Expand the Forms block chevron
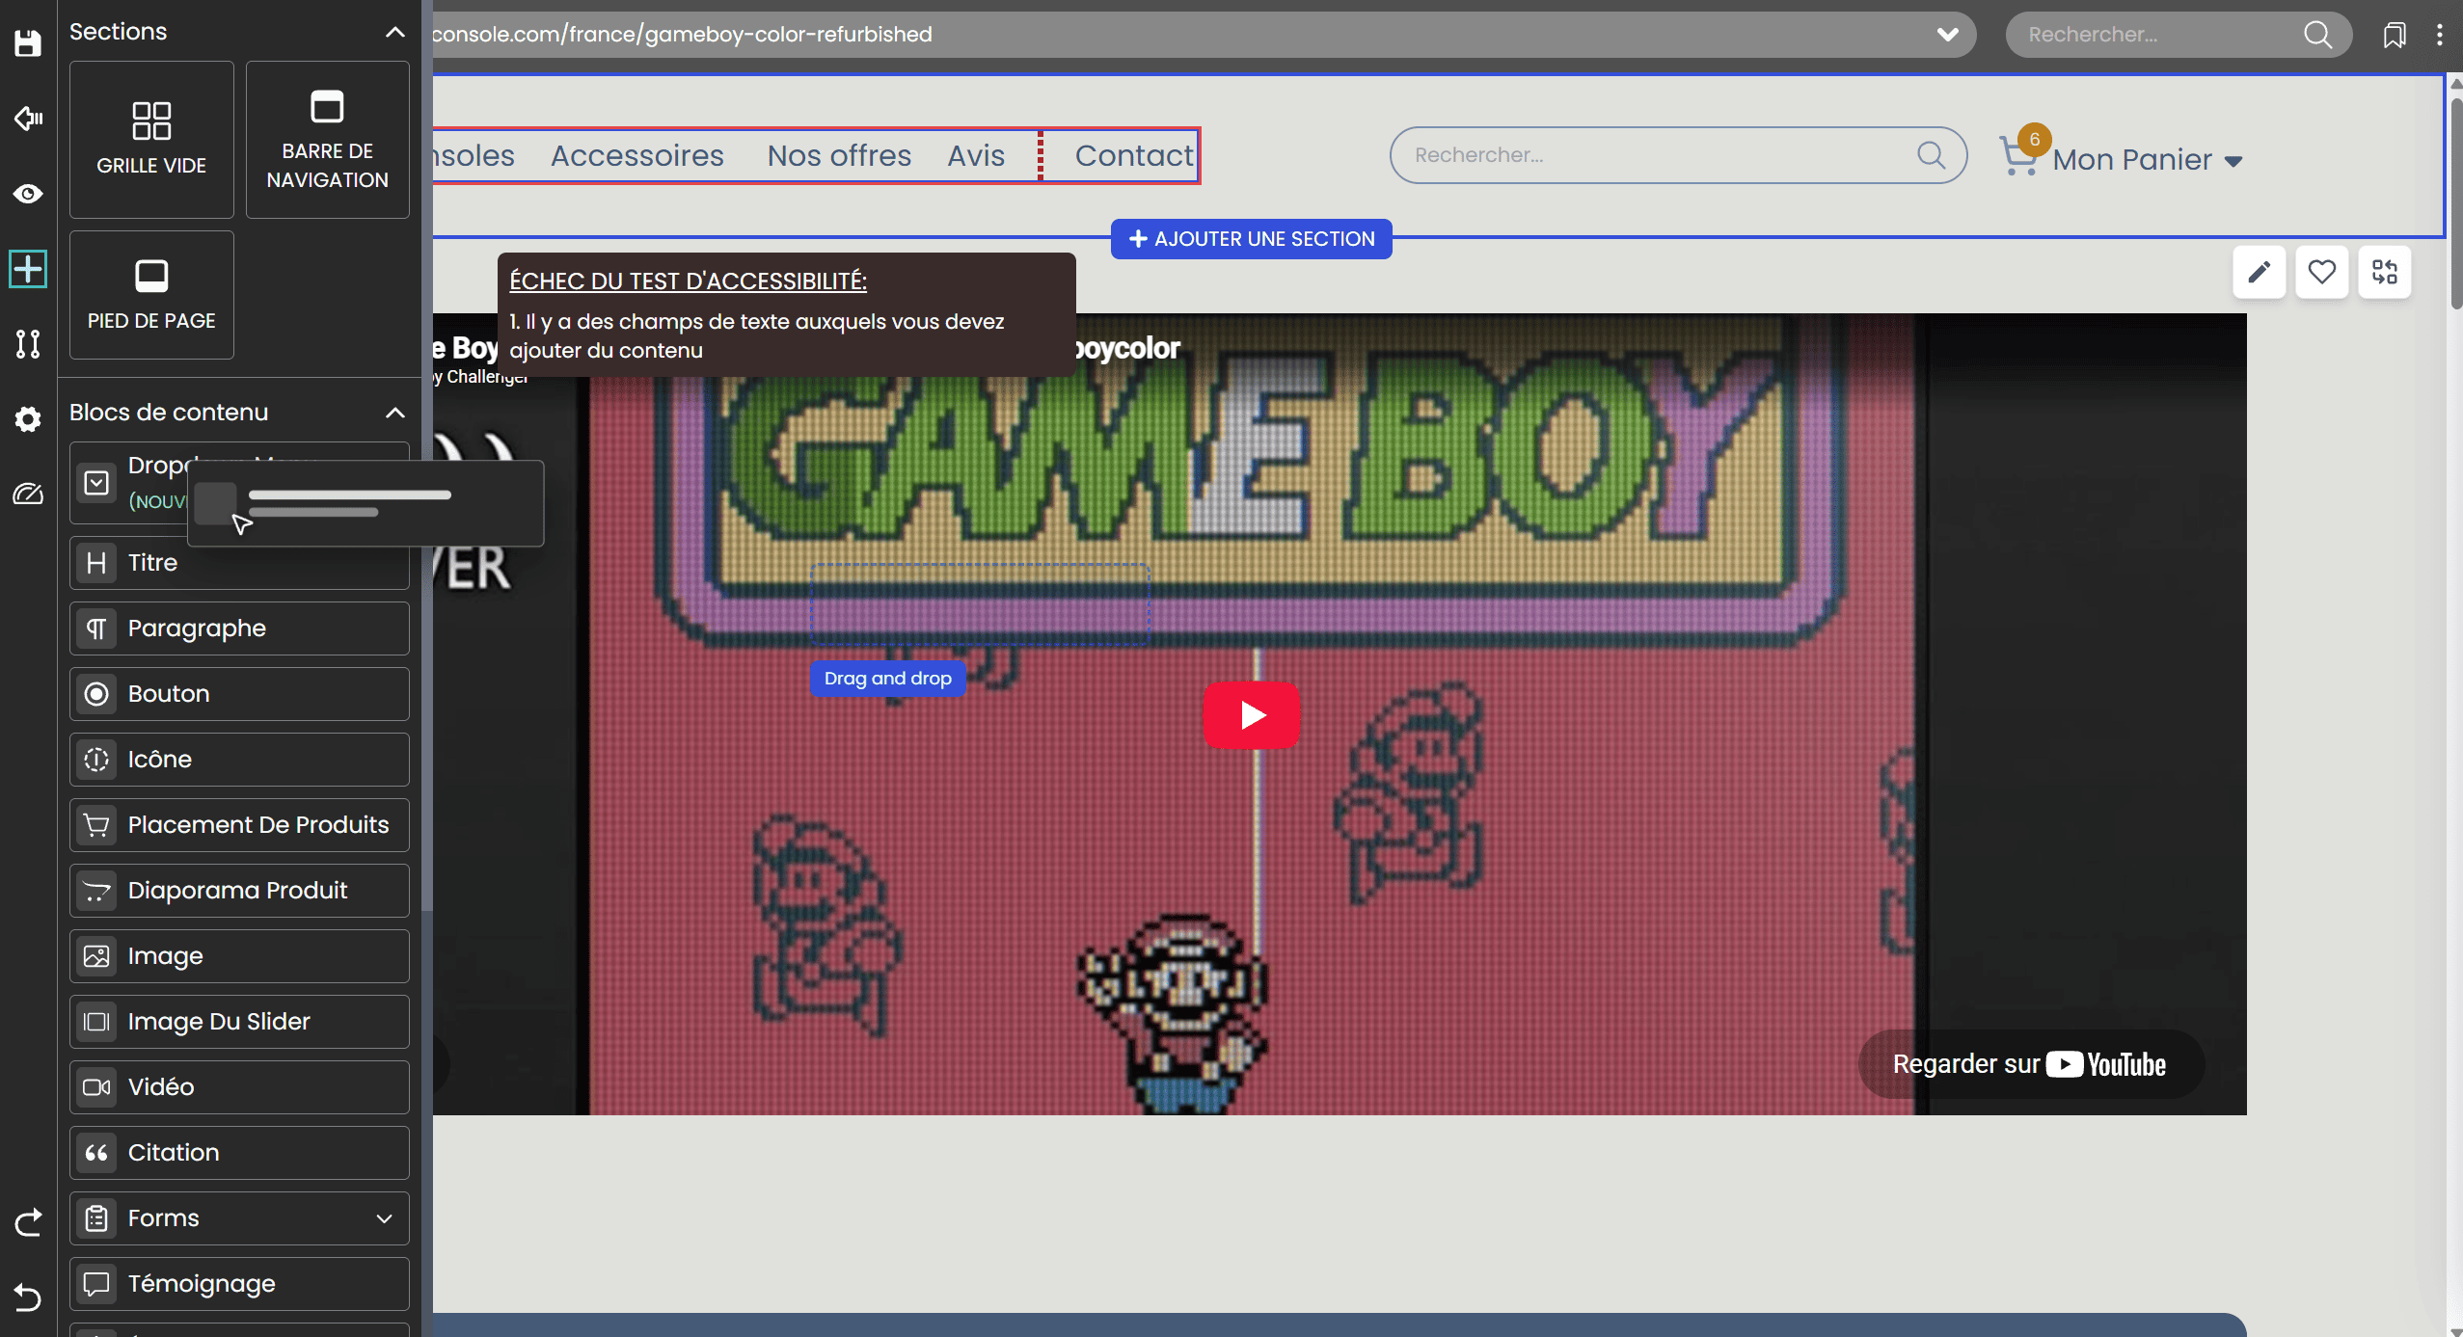The image size is (2463, 1337). point(384,1218)
